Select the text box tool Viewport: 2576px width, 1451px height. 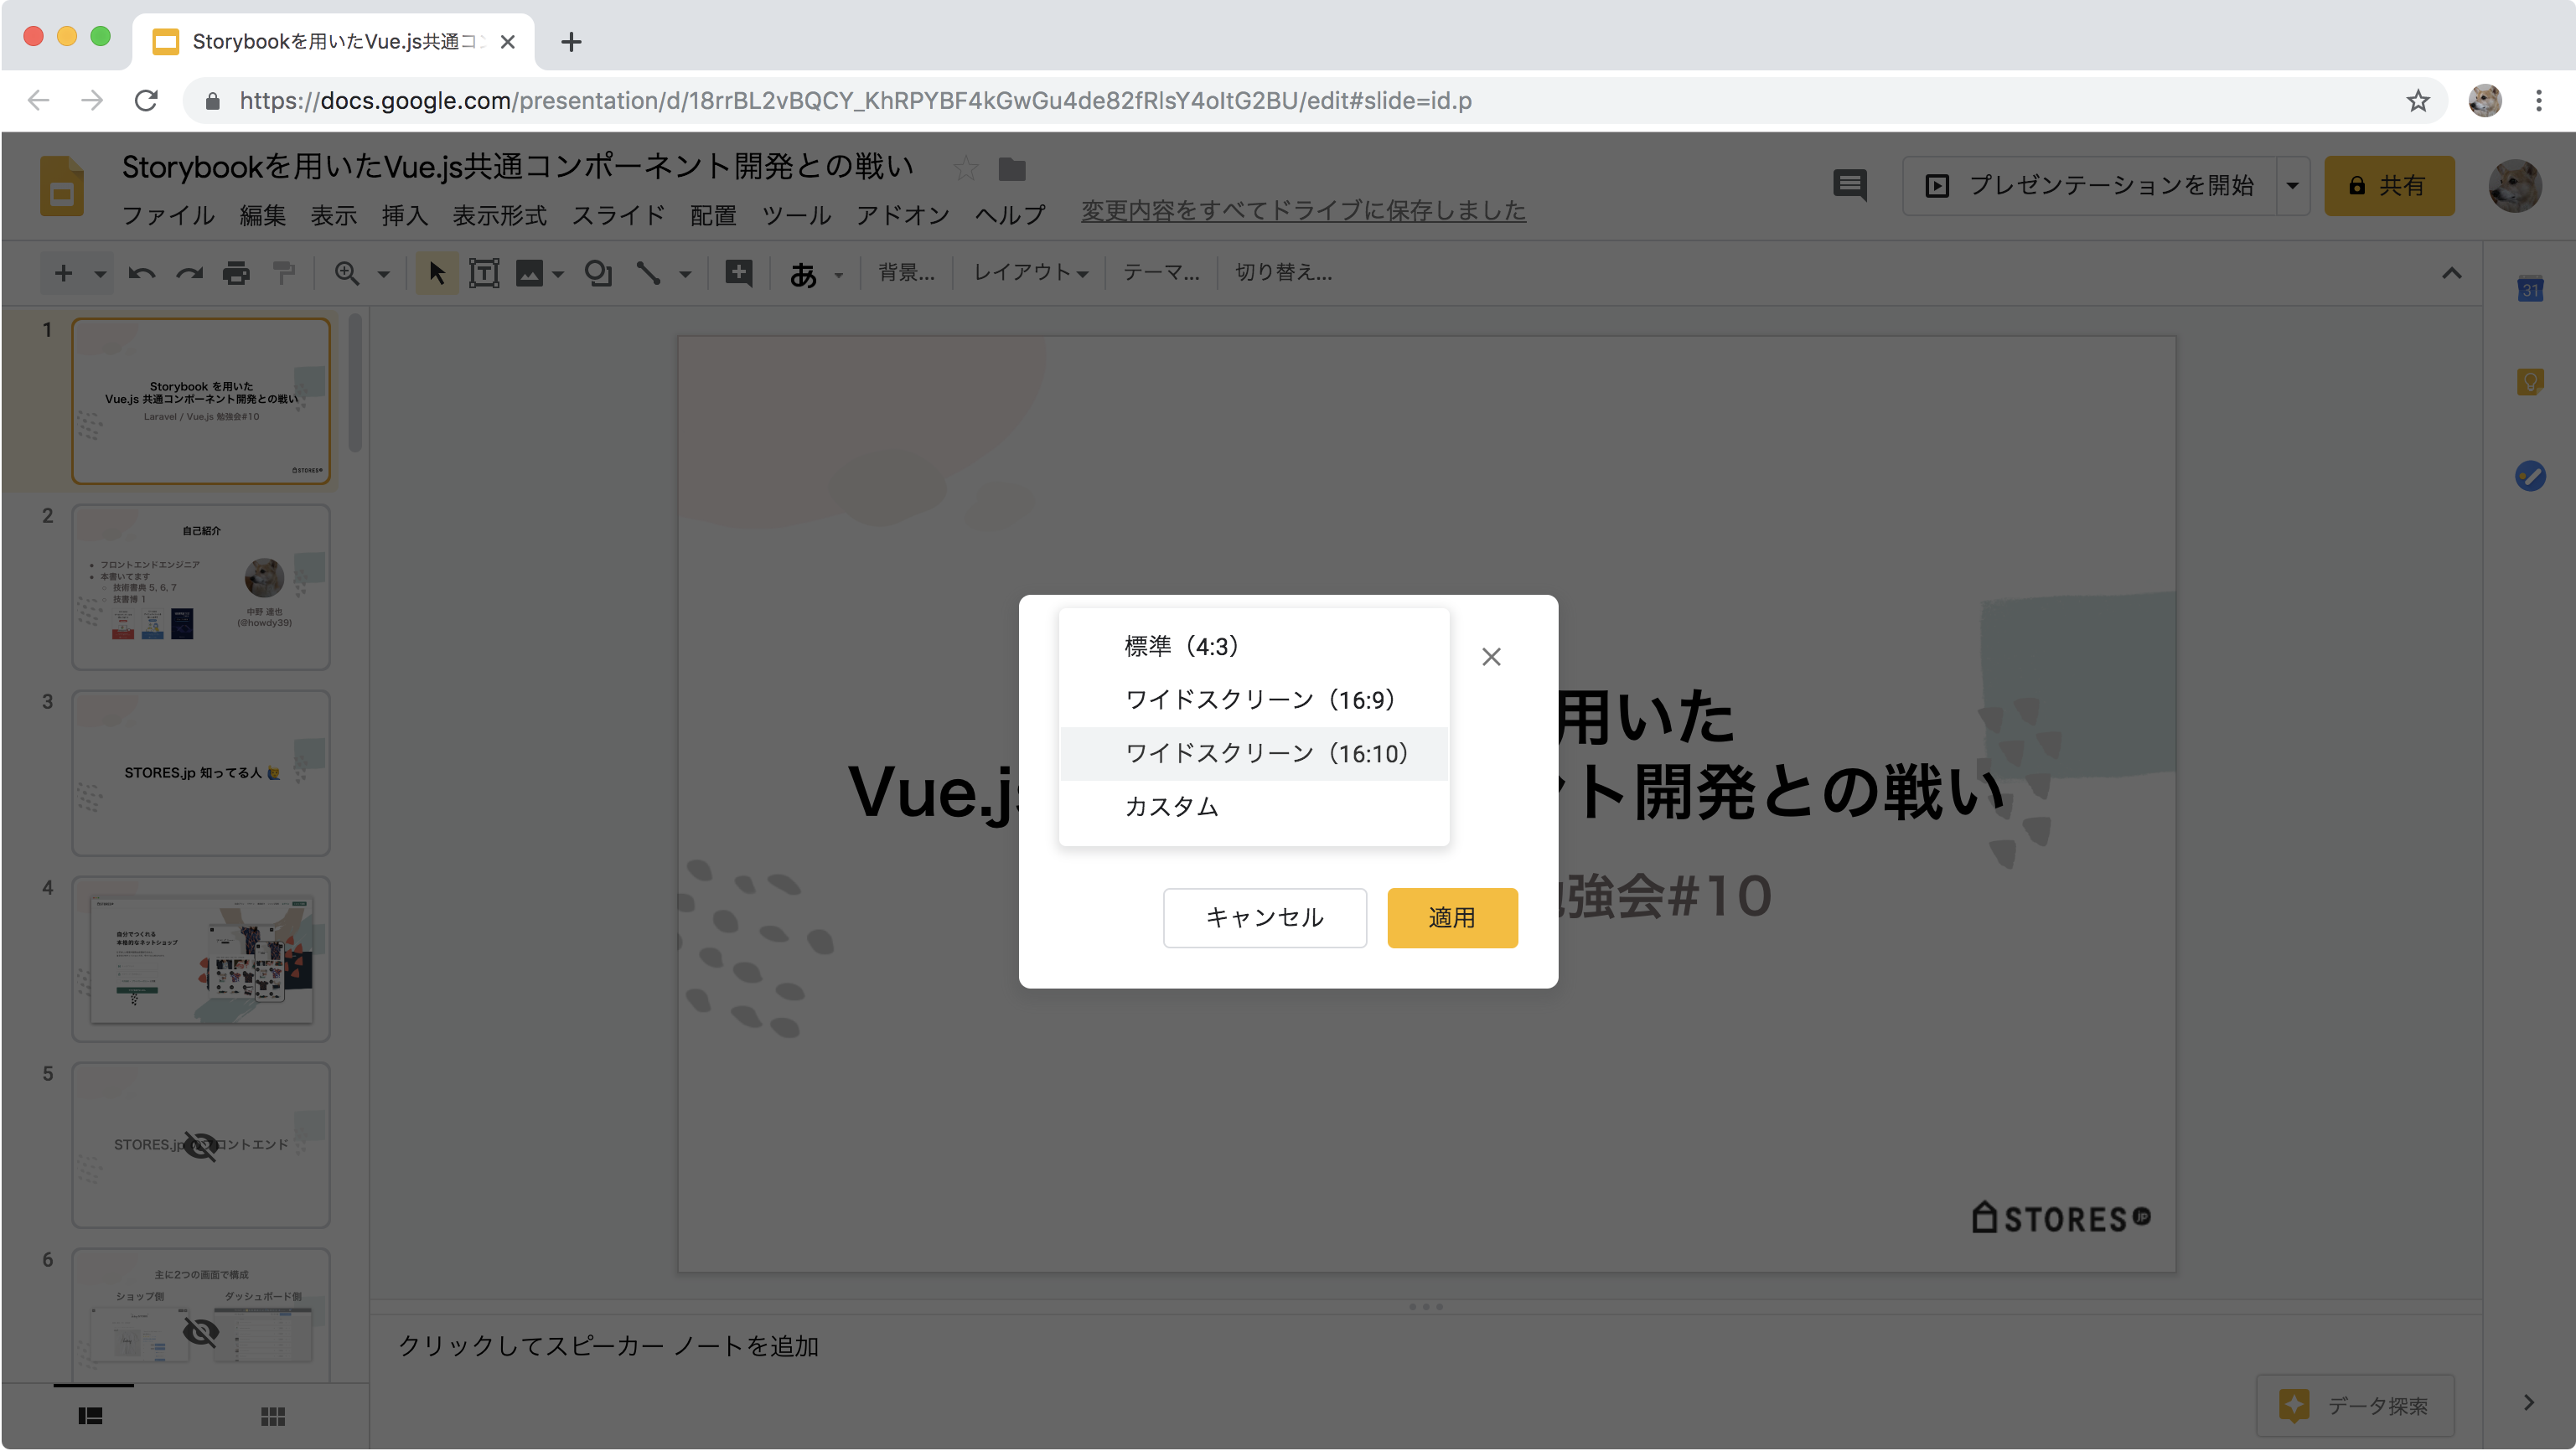484,273
